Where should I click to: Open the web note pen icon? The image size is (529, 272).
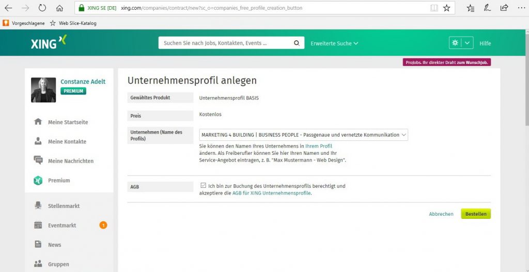pyautogui.click(x=487, y=8)
